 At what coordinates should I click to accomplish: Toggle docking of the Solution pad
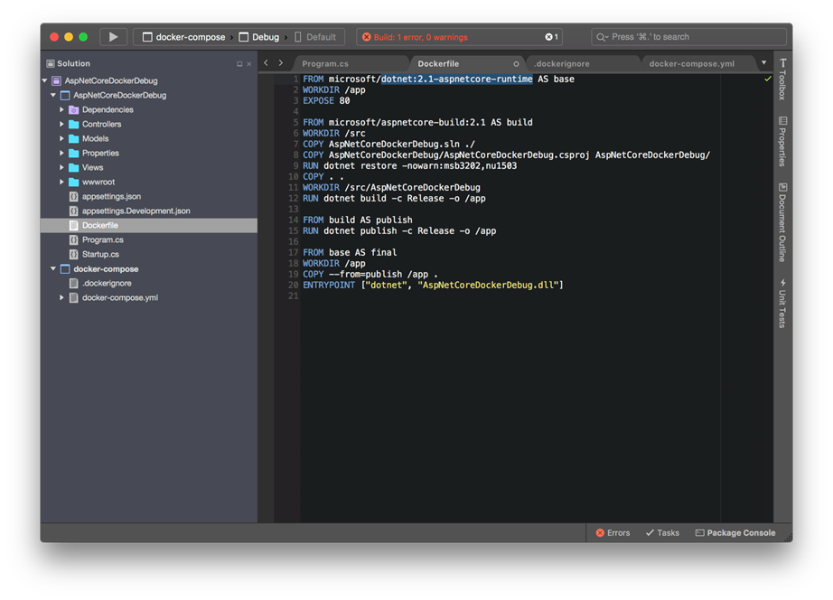[x=239, y=64]
